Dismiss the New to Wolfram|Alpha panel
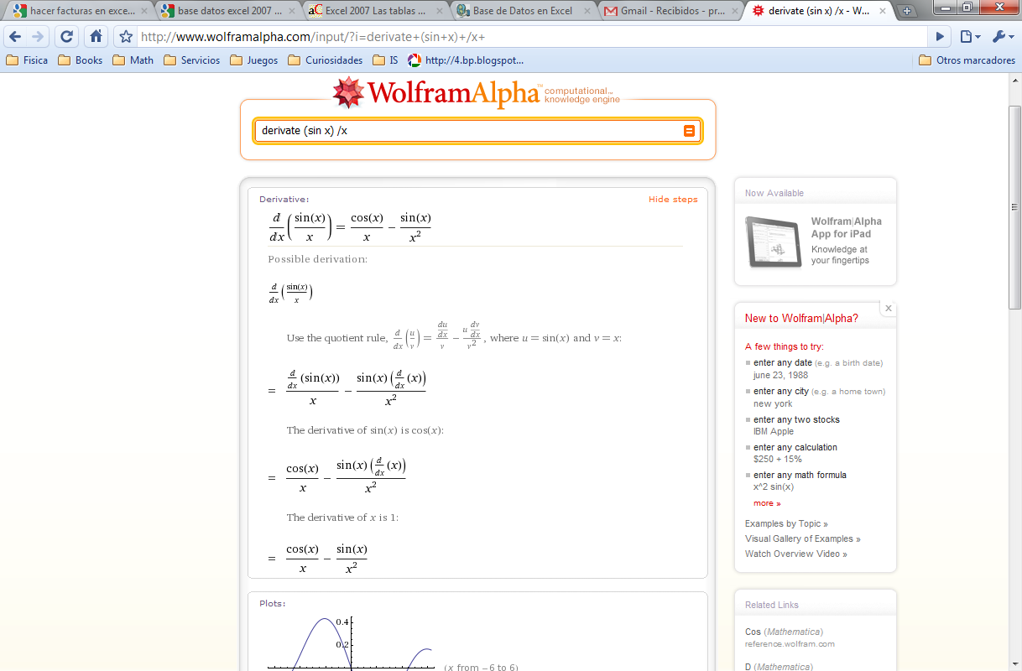This screenshot has width=1022, height=671. click(888, 308)
